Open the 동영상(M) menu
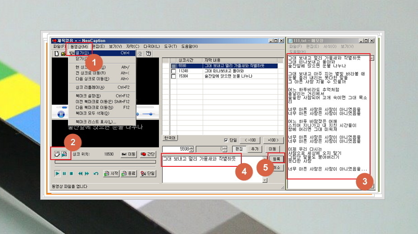This screenshot has width=418, height=234. point(79,46)
